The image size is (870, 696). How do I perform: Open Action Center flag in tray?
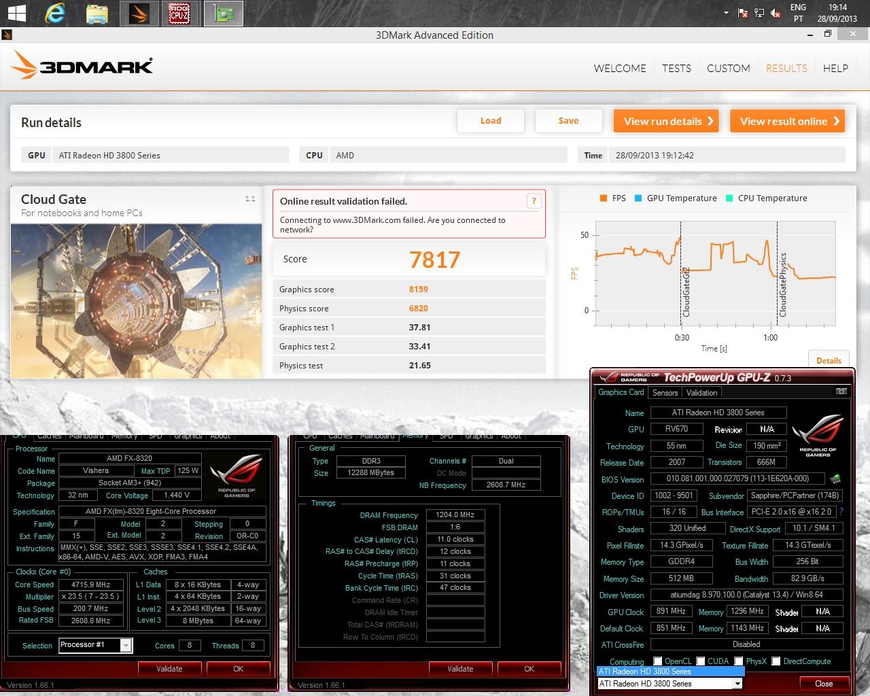coord(744,13)
